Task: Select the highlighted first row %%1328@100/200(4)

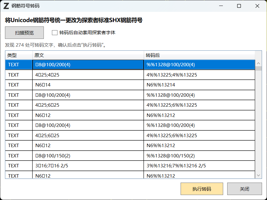Action: (x=199, y=65)
